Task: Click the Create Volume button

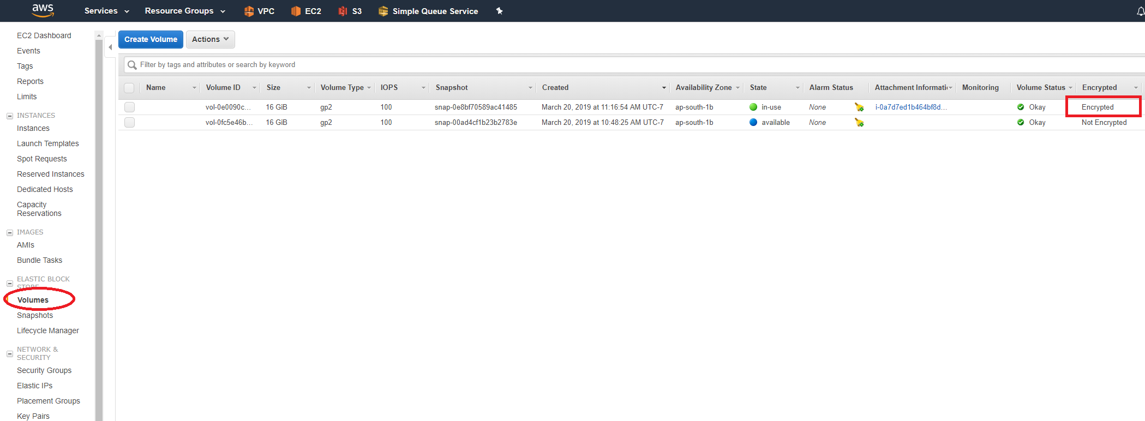Action: pos(151,39)
